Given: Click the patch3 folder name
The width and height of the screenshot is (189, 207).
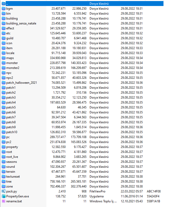Looking at the screenshot, I should 11,98.
